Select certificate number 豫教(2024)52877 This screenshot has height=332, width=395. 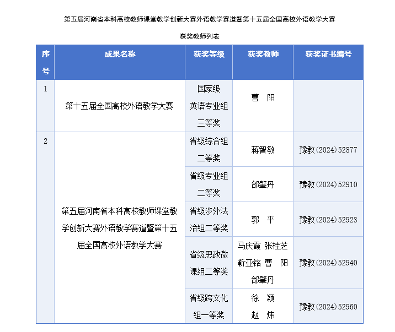tap(328, 150)
